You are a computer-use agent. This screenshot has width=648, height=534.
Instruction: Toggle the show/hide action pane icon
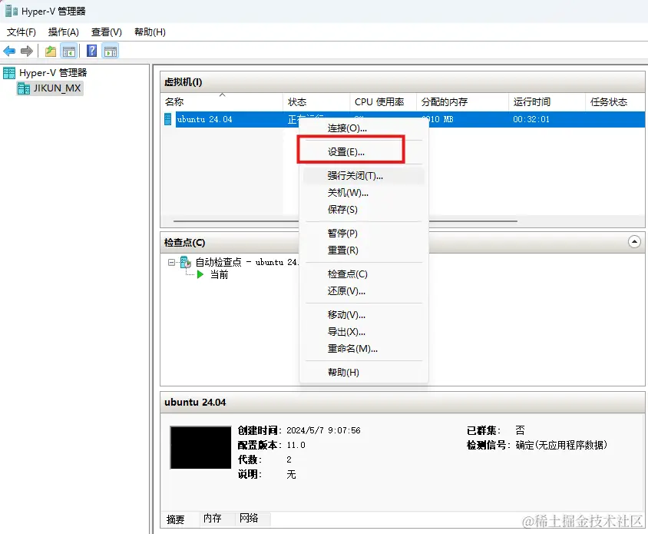coord(111,51)
